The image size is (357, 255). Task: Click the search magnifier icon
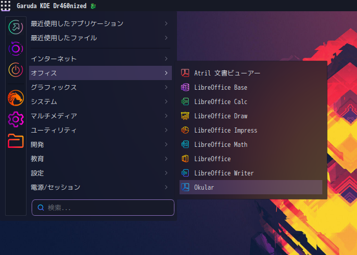(41, 208)
